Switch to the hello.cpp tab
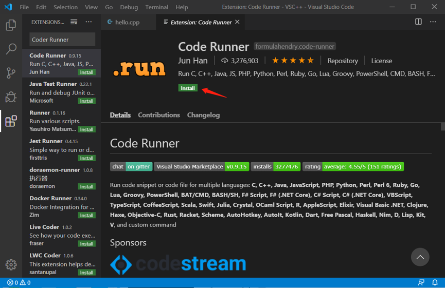Image resolution: width=445 pixels, height=288 pixels. pos(128,22)
